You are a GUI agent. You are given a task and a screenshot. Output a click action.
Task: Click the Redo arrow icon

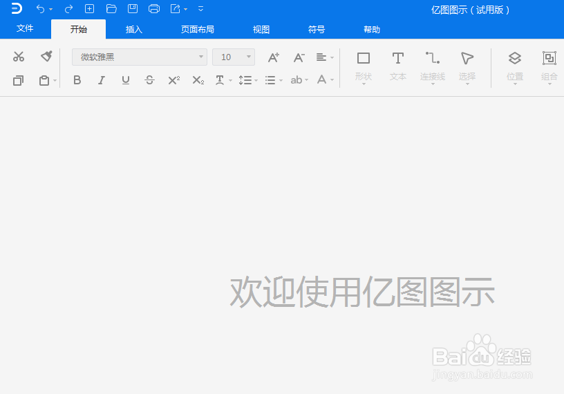[x=68, y=9]
